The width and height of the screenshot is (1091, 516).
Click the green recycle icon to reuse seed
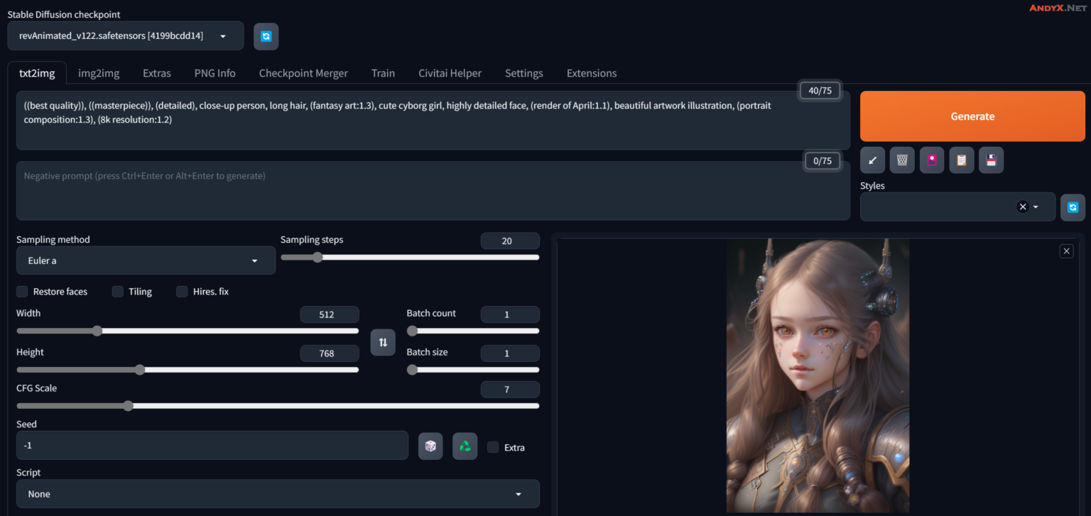[x=465, y=446]
